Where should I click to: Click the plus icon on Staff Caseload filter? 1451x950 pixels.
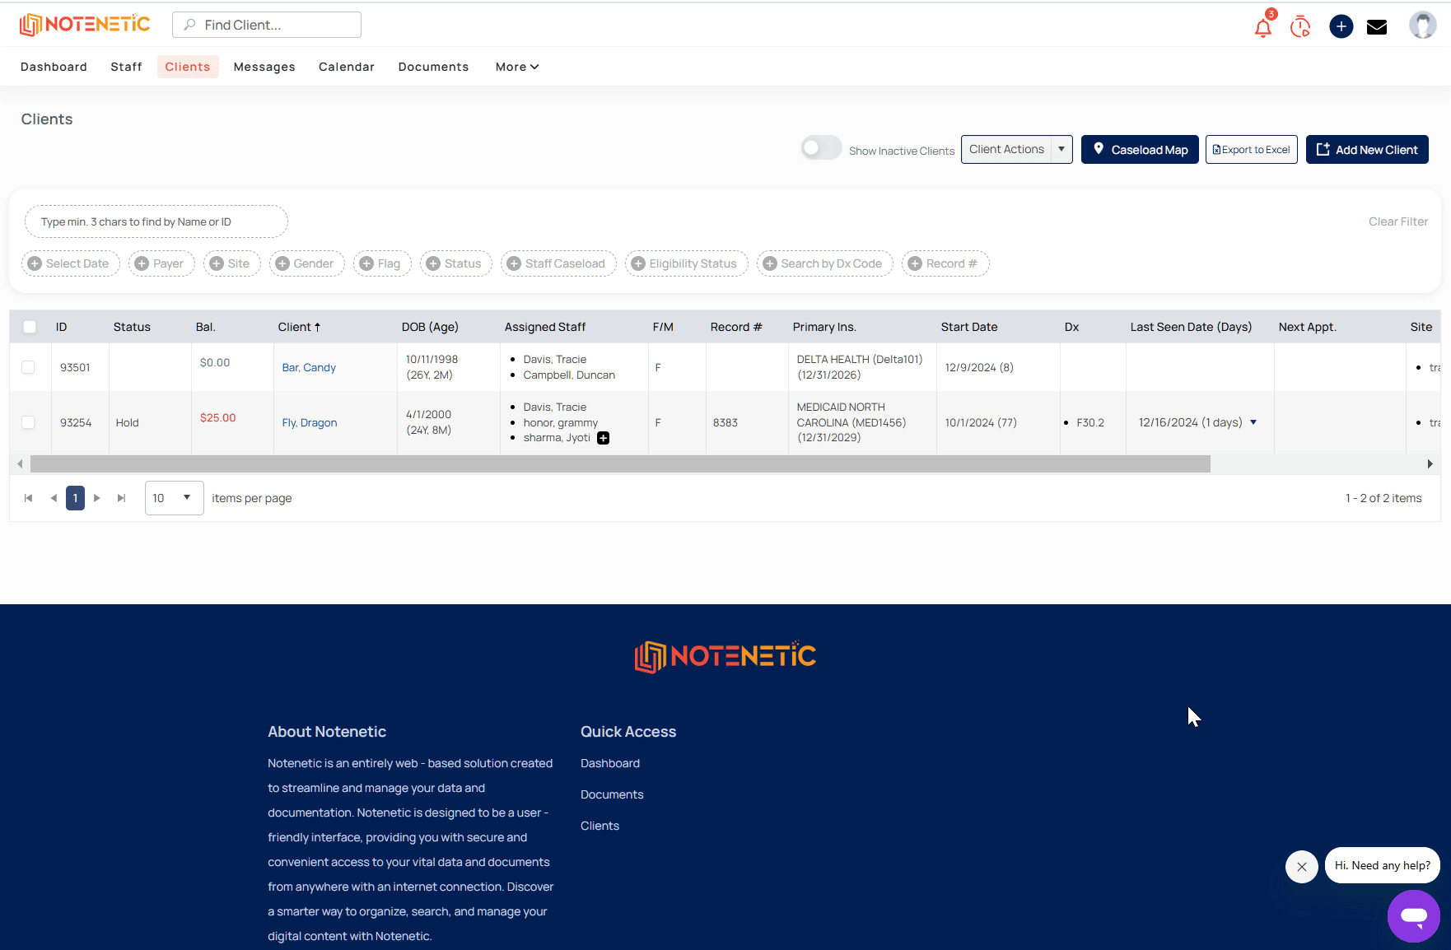pos(514,263)
